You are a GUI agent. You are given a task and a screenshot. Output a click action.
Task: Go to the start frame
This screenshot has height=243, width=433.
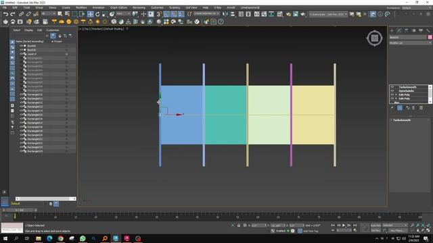point(333,225)
